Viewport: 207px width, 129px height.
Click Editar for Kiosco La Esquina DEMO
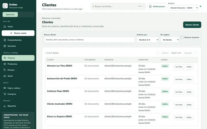click(x=189, y=118)
